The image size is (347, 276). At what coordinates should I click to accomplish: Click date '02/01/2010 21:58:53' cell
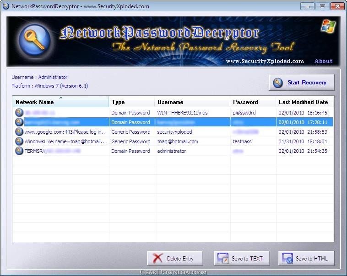click(x=303, y=132)
